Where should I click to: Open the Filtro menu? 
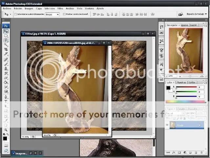coord(60,8)
